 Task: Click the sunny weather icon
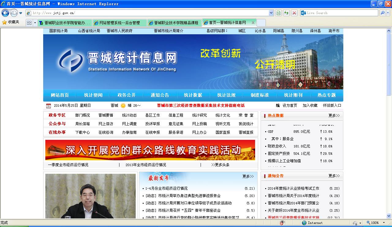pos(123,106)
